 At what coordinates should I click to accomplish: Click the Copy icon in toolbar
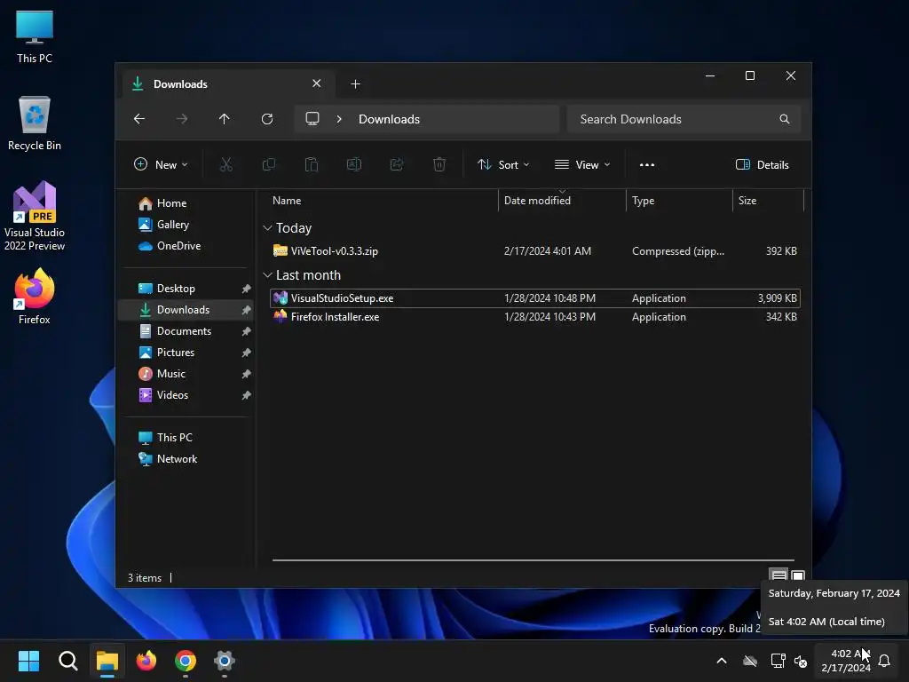click(x=268, y=164)
